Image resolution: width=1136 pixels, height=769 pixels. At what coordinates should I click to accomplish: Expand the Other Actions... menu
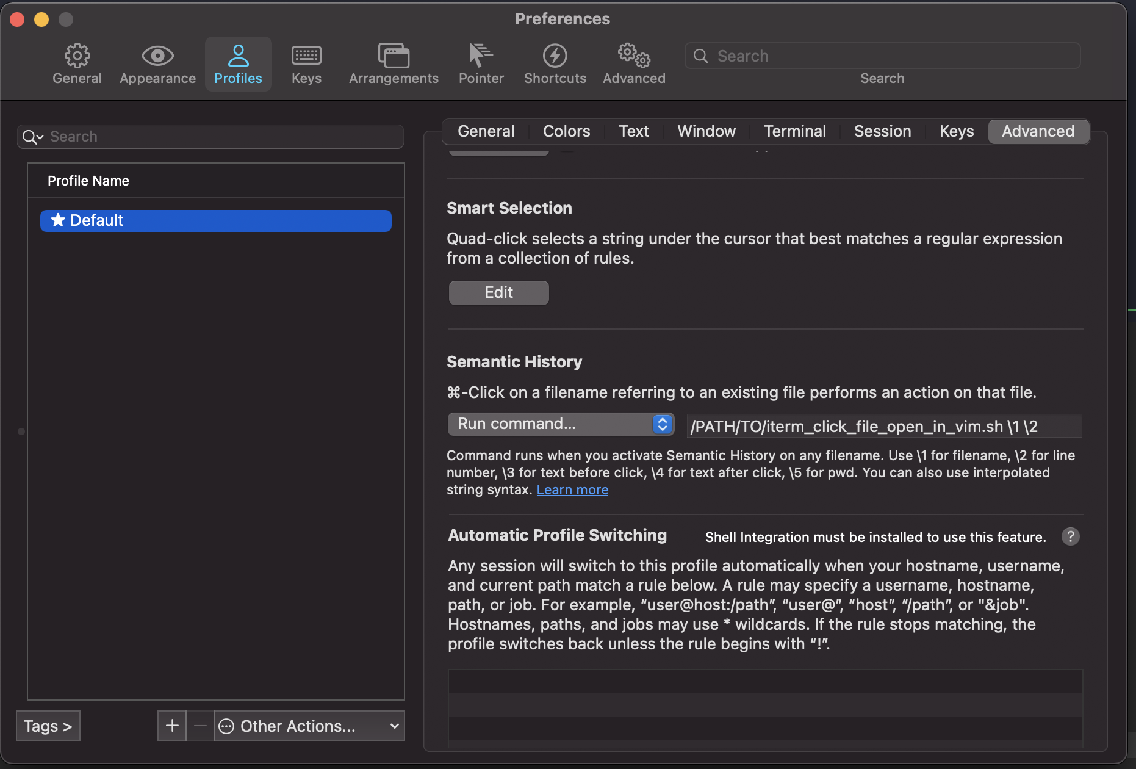[x=309, y=726]
